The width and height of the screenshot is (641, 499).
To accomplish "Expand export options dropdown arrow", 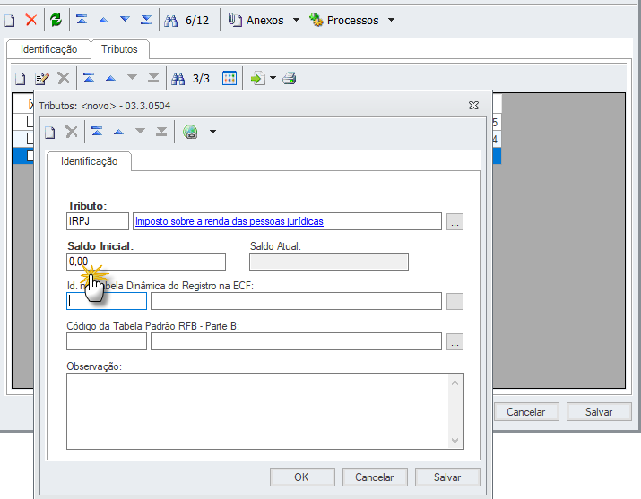I will (x=273, y=78).
